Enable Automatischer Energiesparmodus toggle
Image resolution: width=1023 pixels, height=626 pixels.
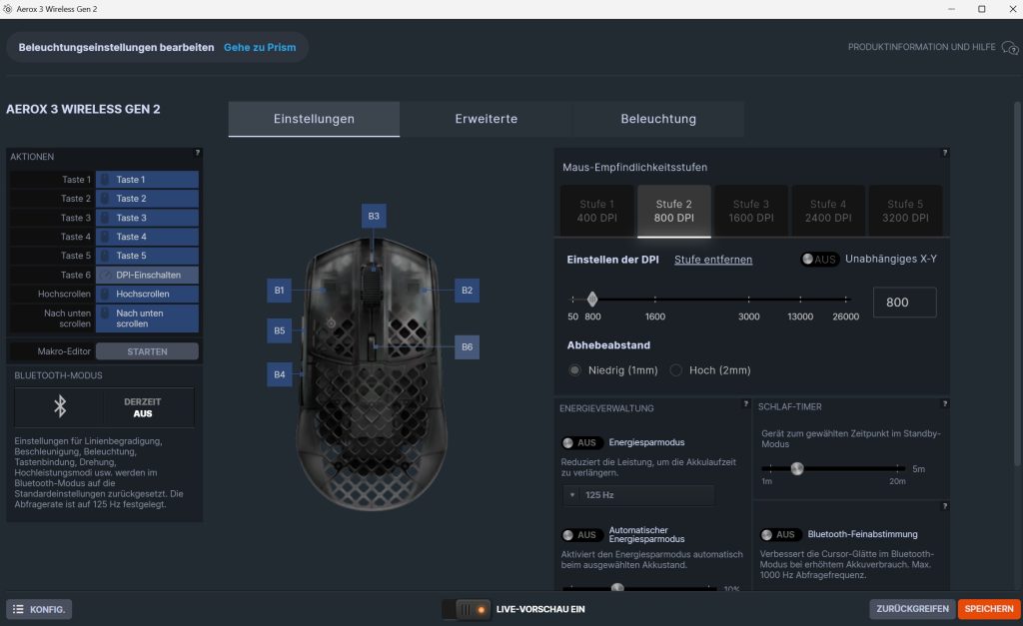580,535
